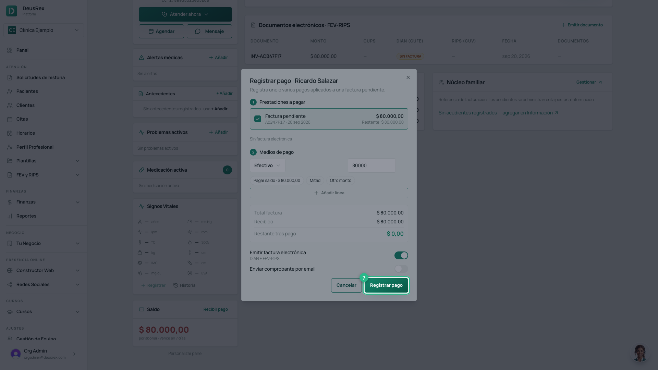Click the Org Admin avatar
The height and width of the screenshot is (370, 658).
pos(16,354)
